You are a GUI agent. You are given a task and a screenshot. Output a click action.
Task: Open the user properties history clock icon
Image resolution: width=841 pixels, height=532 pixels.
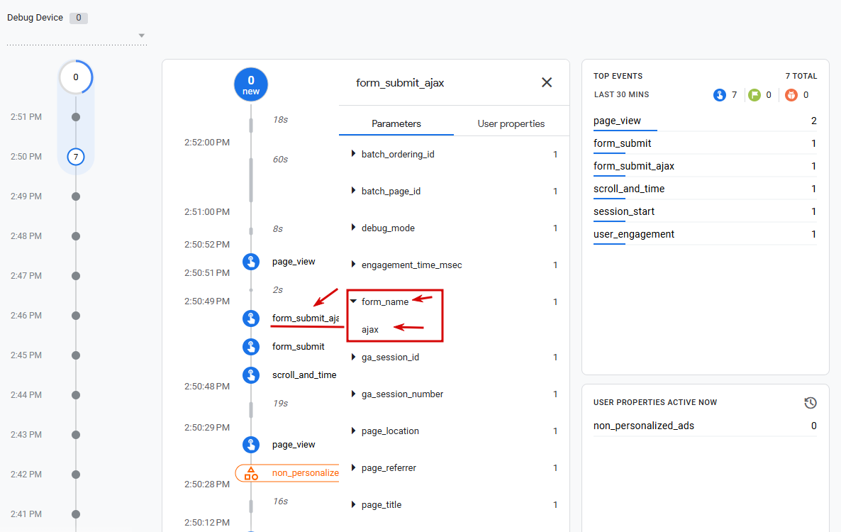click(x=811, y=403)
